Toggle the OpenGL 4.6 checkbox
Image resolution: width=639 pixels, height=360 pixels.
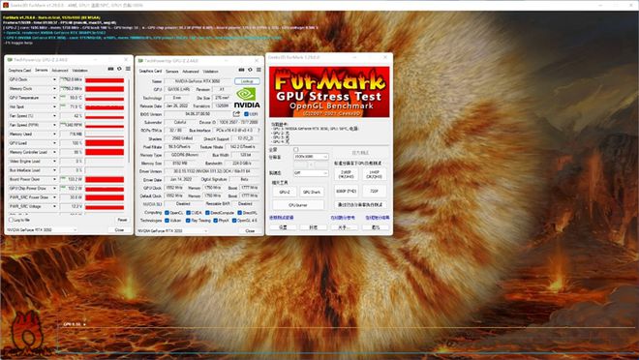[x=234, y=221]
